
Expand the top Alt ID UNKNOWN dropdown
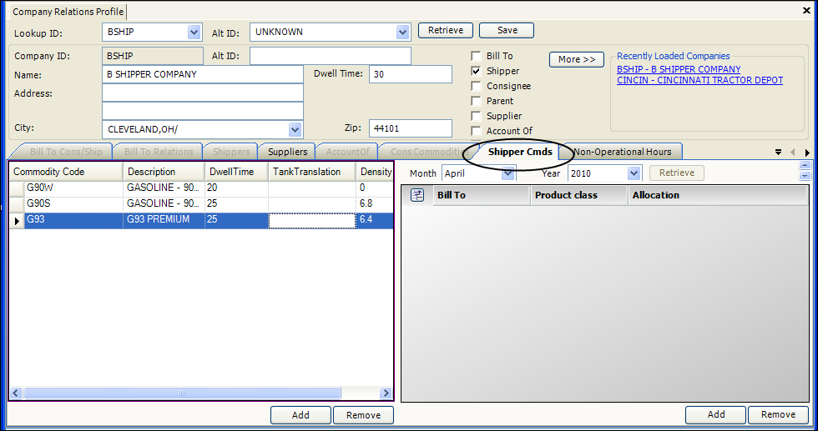click(402, 33)
